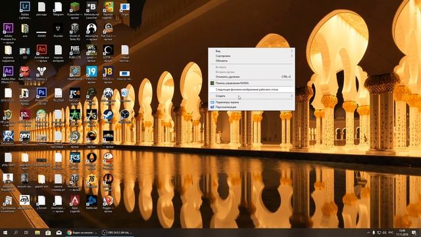Switch to the Chrome window in taskbar
This screenshot has width=421, height=237.
click(x=82, y=232)
